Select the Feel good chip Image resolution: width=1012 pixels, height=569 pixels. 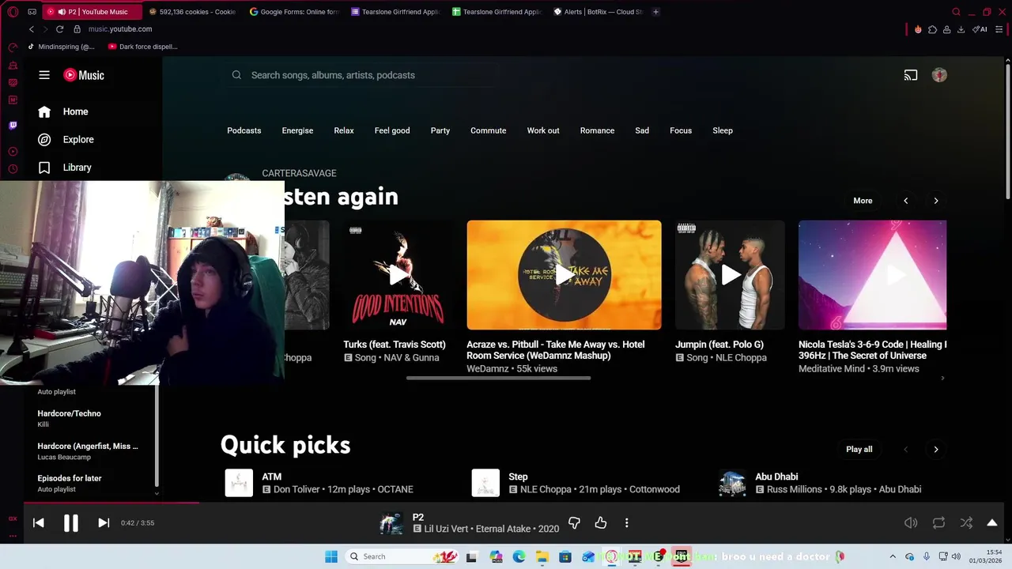point(392,130)
